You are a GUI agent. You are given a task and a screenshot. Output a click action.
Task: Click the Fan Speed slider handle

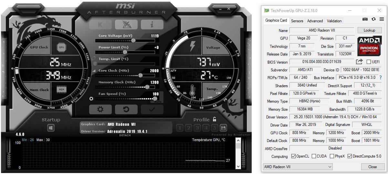click(x=155, y=98)
